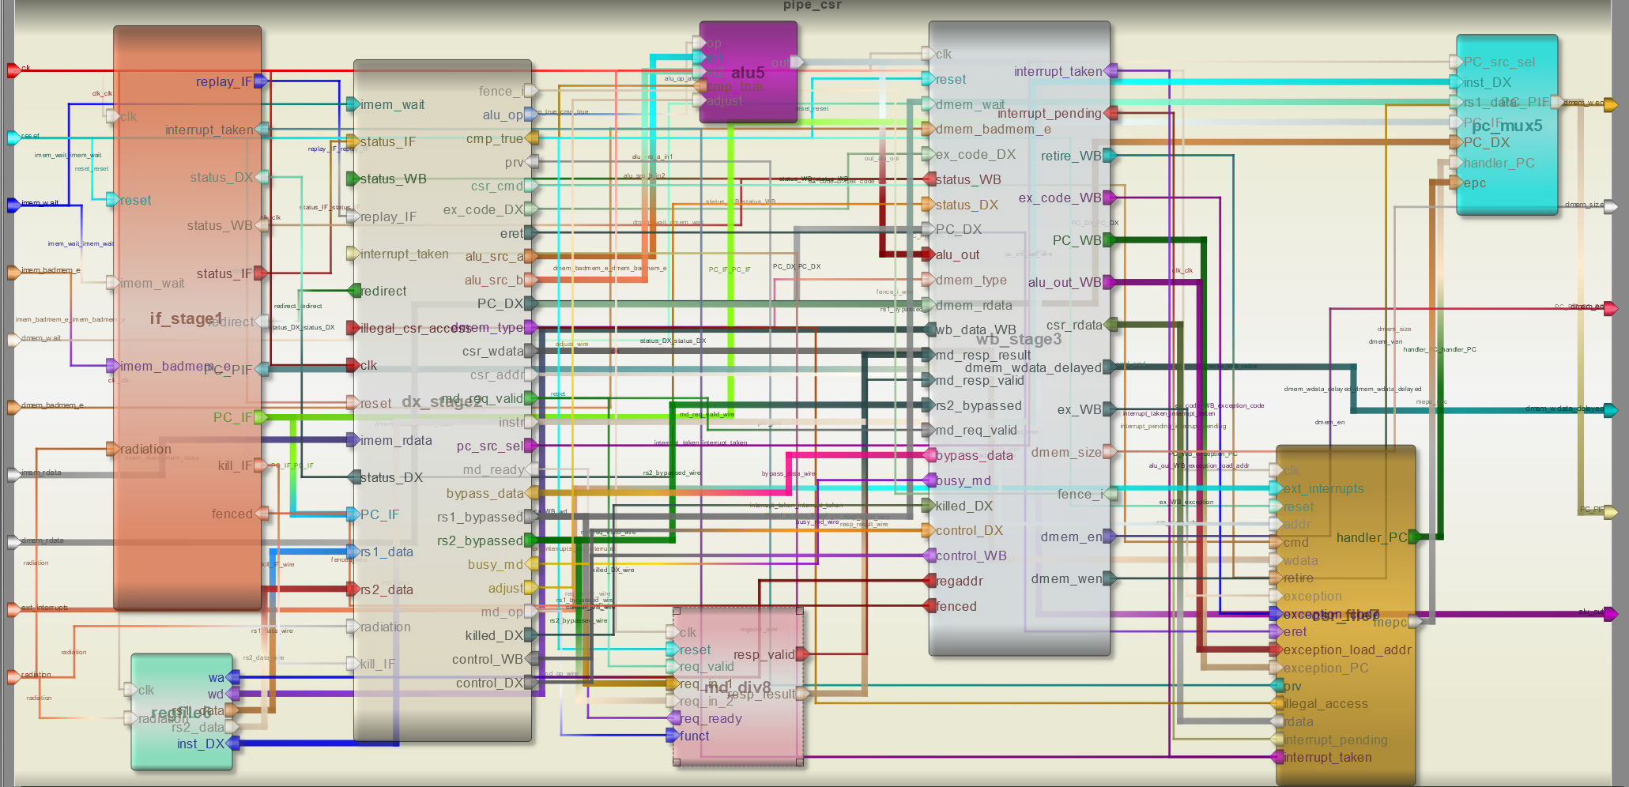Viewport: 1629px width, 787px height.
Task: Select the magenta alu_out output port at right edge
Action: pyautogui.click(x=1610, y=614)
